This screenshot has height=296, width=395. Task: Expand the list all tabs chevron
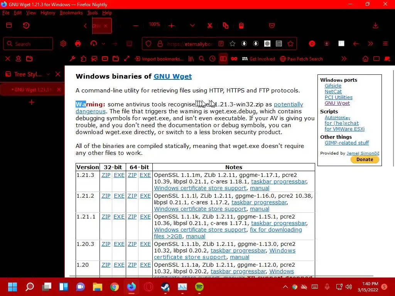point(192,26)
